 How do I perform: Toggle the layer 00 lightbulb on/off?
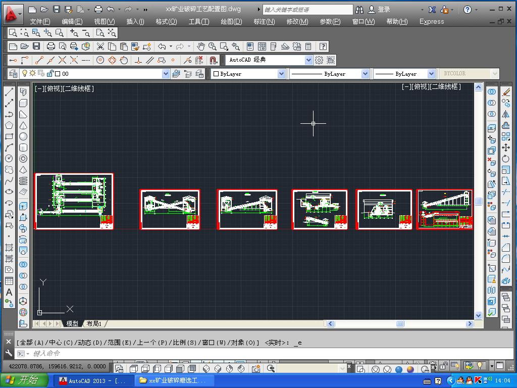point(24,74)
